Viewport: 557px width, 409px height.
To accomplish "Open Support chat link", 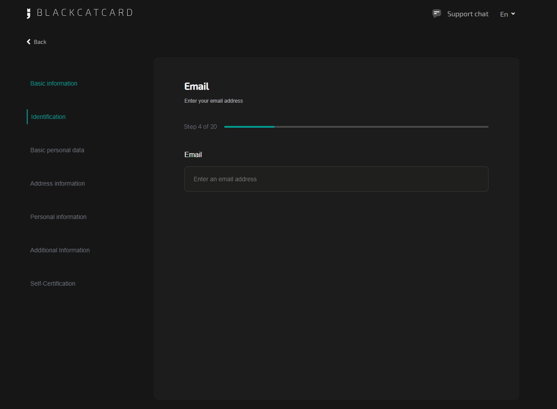I will coord(467,14).
